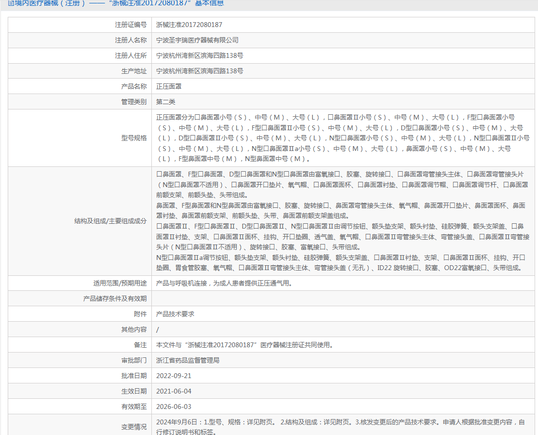The width and height of the screenshot is (538, 435).
Task: Click the 产品储存条件及有效期 label
Action: coord(115,299)
